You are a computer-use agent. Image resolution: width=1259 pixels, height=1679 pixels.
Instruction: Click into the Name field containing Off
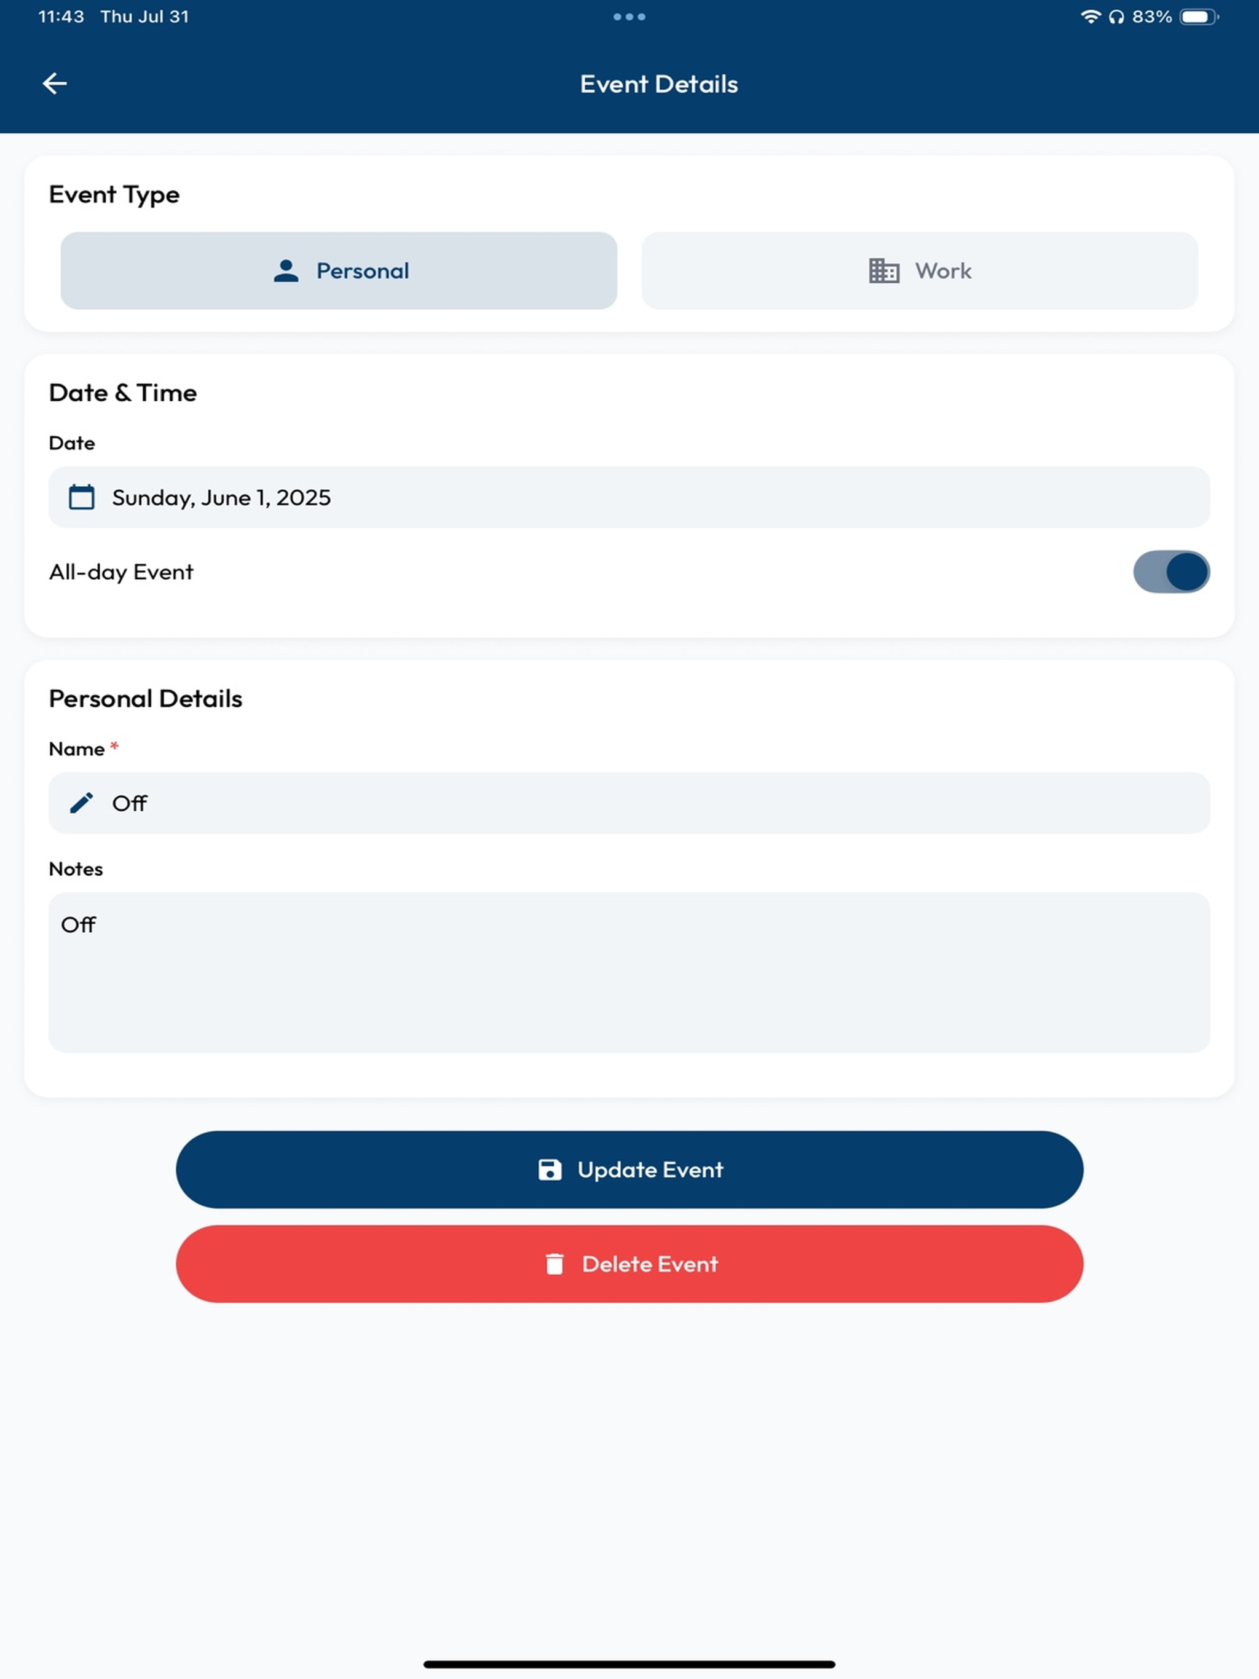(x=629, y=803)
